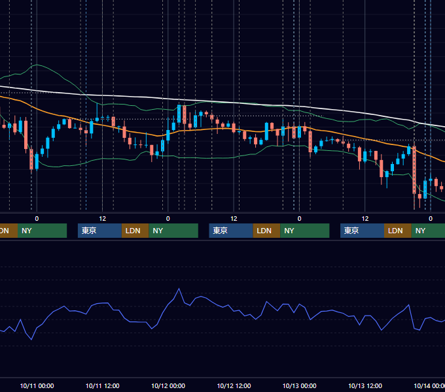Click the 10/11 12:00 date label
The width and height of the screenshot is (445, 392).
pos(103,385)
